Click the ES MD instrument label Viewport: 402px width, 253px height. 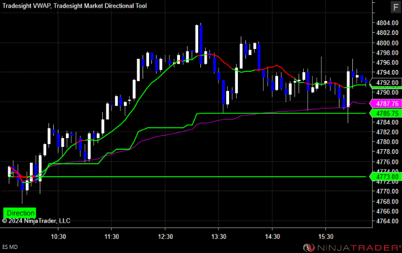click(x=10, y=247)
